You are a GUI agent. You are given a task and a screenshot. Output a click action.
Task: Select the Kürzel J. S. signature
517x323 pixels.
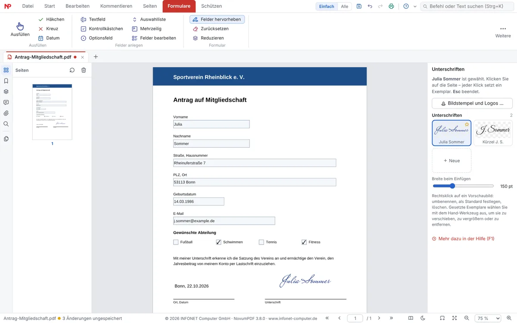493,133
